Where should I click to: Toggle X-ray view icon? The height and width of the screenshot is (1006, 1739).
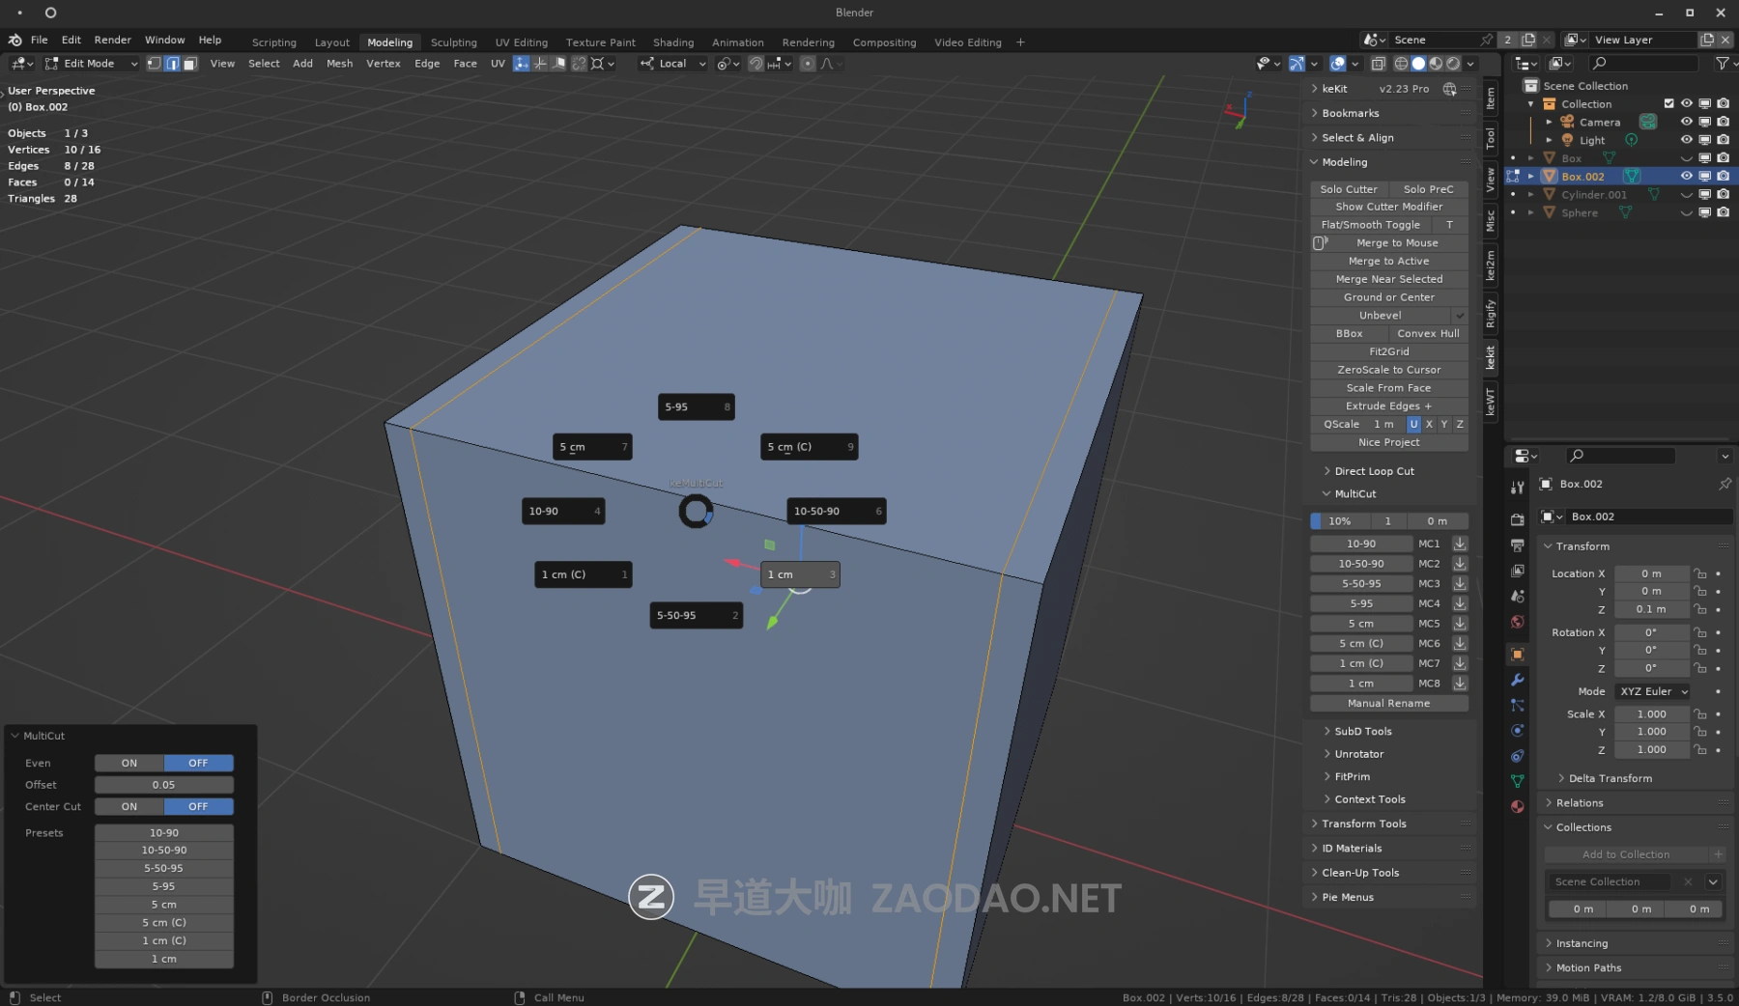tap(1378, 64)
